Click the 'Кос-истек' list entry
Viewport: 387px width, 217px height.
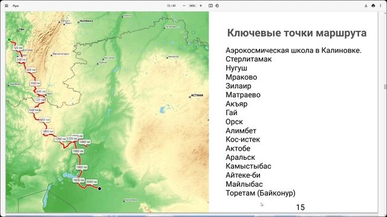point(242,139)
